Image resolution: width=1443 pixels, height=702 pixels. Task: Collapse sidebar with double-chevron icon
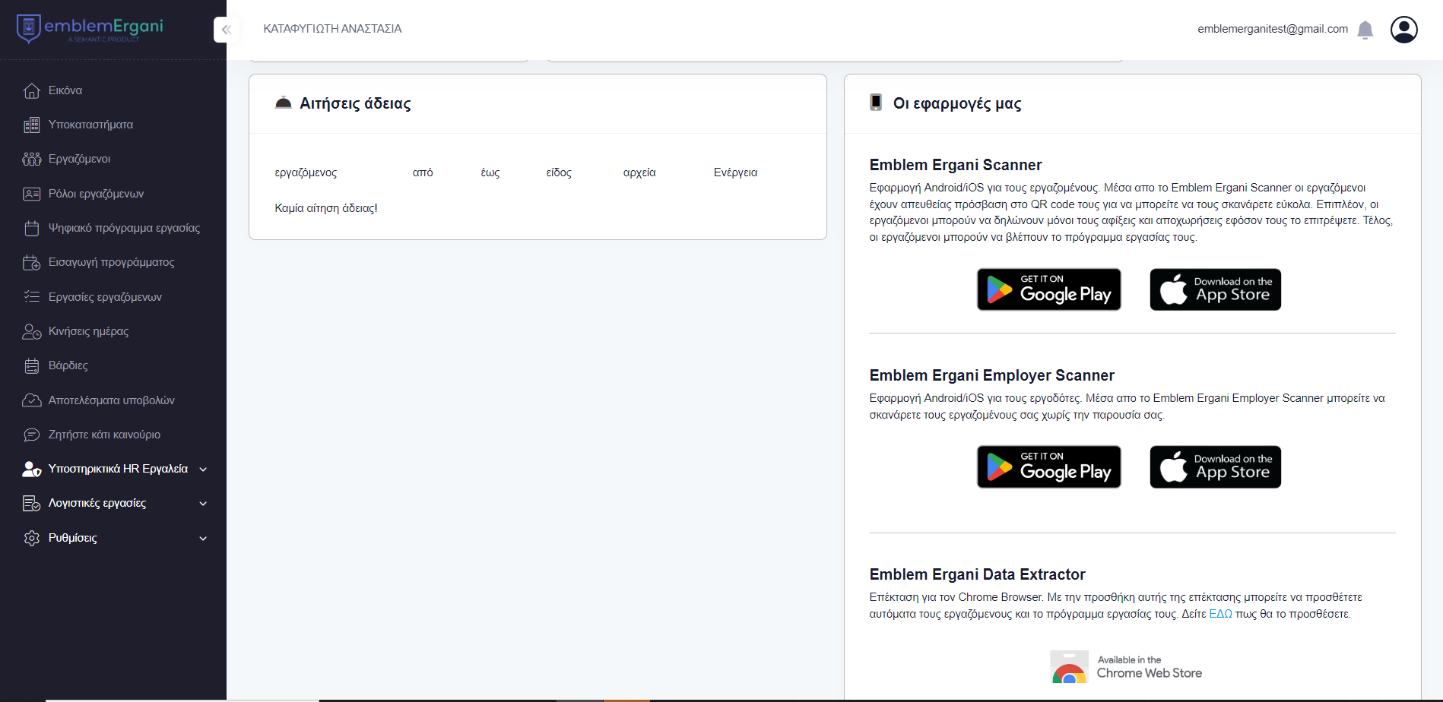pos(226,30)
